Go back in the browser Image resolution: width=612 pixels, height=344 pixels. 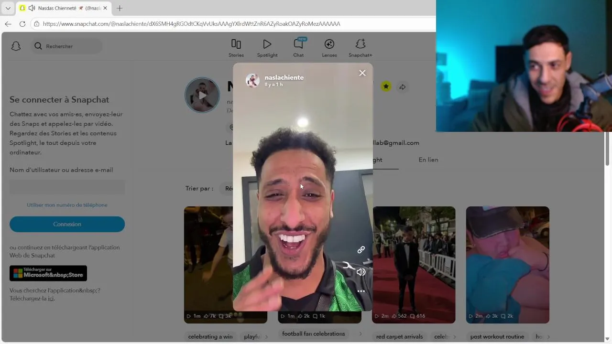8,23
